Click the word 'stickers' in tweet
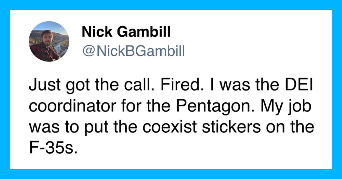This screenshot has width=342, height=179. 231,127
